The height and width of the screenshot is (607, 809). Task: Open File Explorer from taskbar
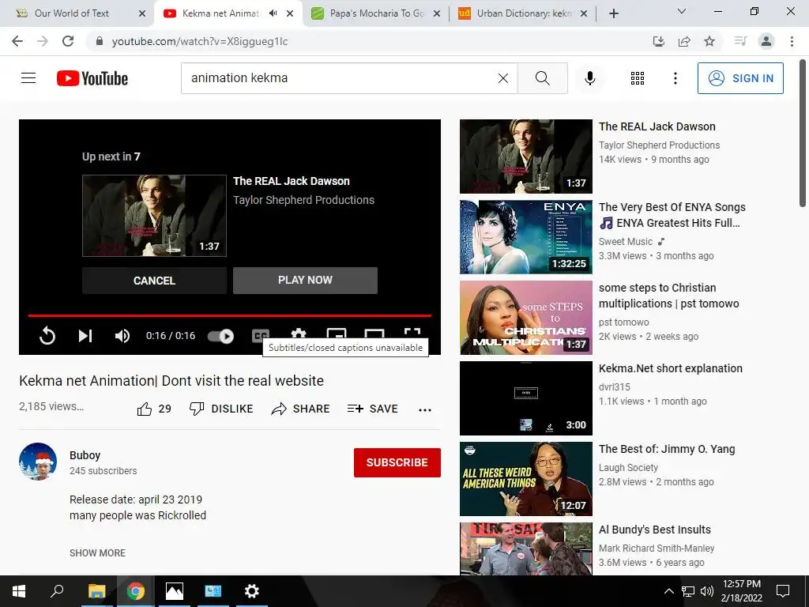point(96,591)
